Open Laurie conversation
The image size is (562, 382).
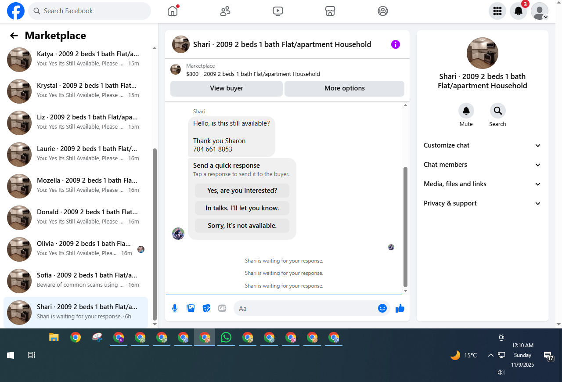76,154
